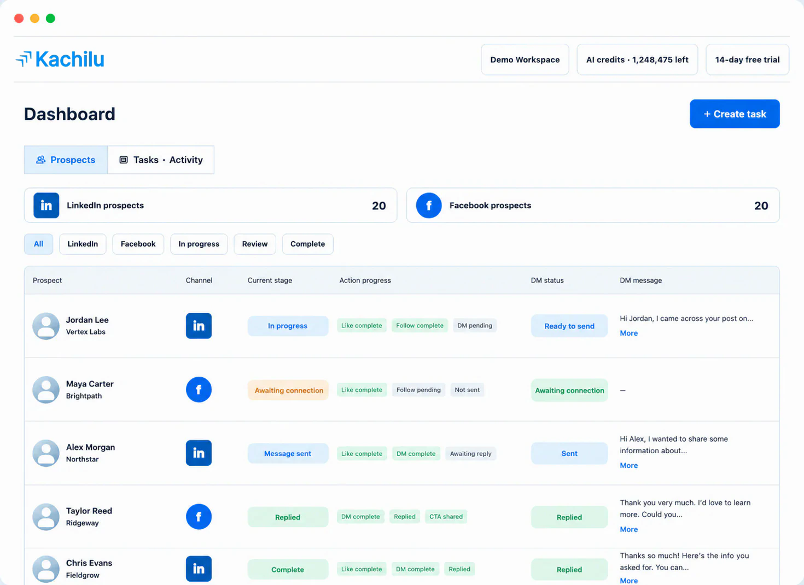Click Jordan Lee's avatar
Image resolution: width=804 pixels, height=585 pixels.
coord(46,326)
